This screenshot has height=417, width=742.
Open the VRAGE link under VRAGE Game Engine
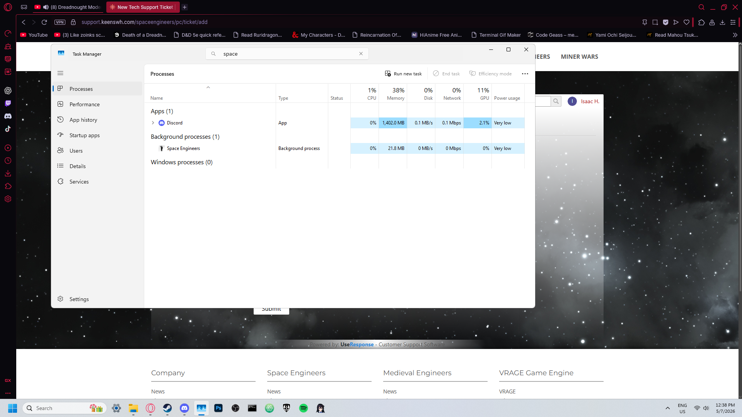point(507,391)
